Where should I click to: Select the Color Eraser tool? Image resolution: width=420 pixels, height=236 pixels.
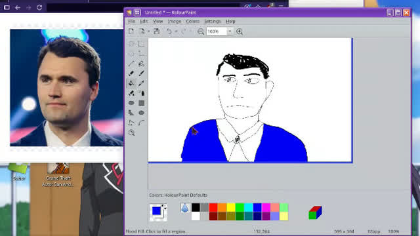coord(131,93)
